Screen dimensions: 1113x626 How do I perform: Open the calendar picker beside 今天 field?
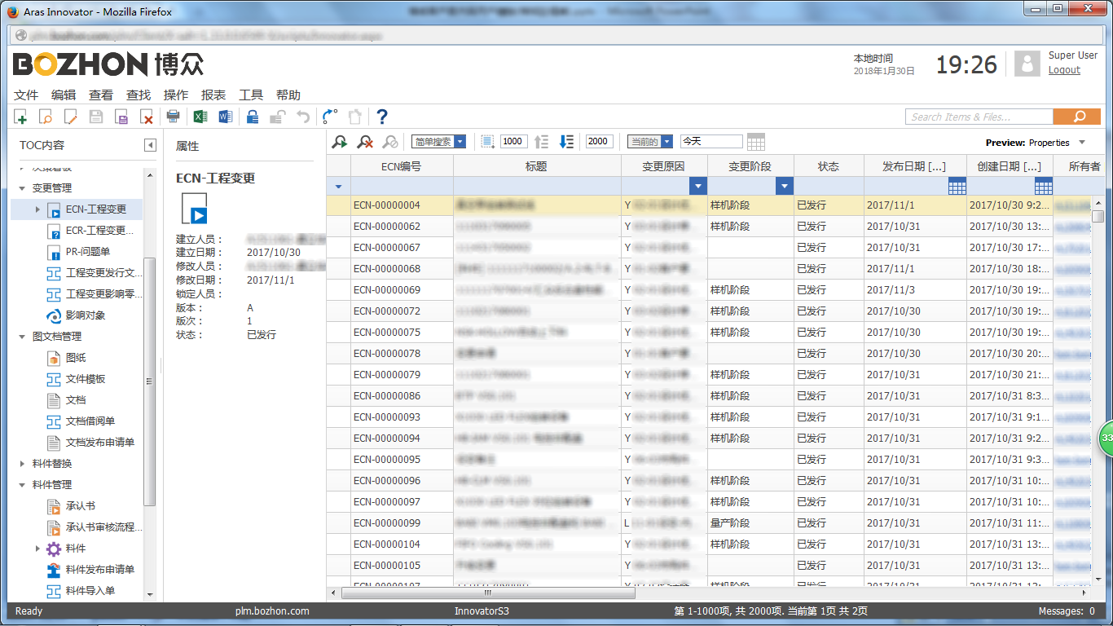point(756,142)
